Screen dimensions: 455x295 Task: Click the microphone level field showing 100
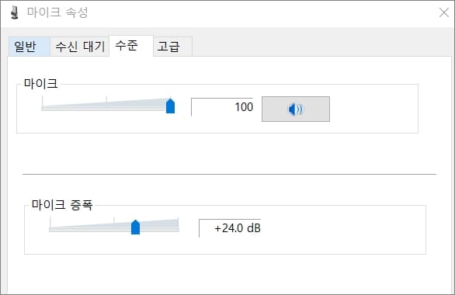tap(222, 107)
